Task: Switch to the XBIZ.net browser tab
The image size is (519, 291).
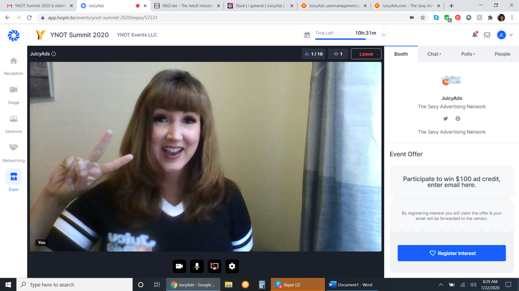Action: pyautogui.click(x=188, y=6)
